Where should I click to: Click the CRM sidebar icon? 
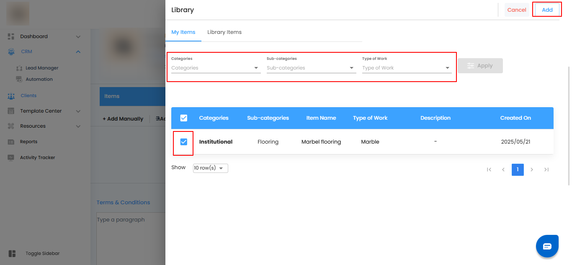(11, 51)
